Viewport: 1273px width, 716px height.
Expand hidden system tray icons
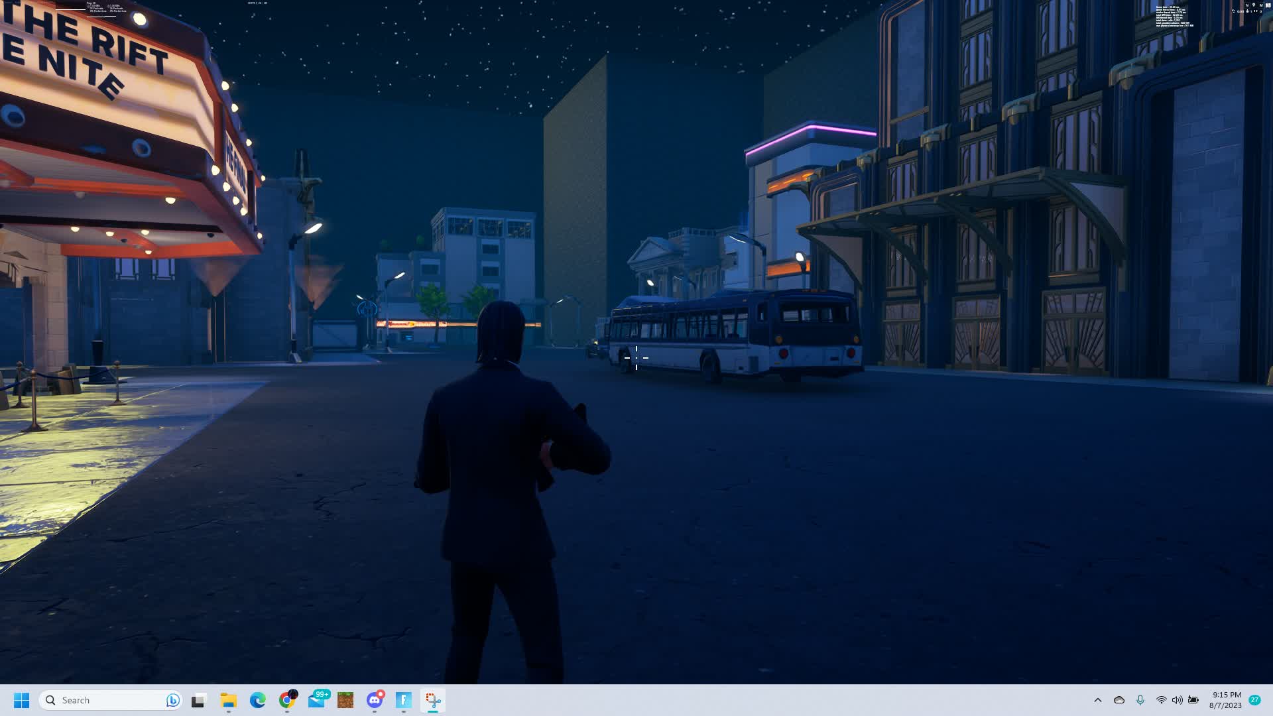(x=1098, y=700)
